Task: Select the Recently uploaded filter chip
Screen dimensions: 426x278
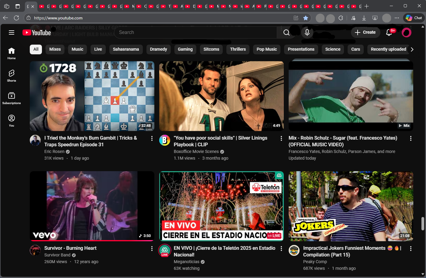Action: pyautogui.click(x=388, y=49)
